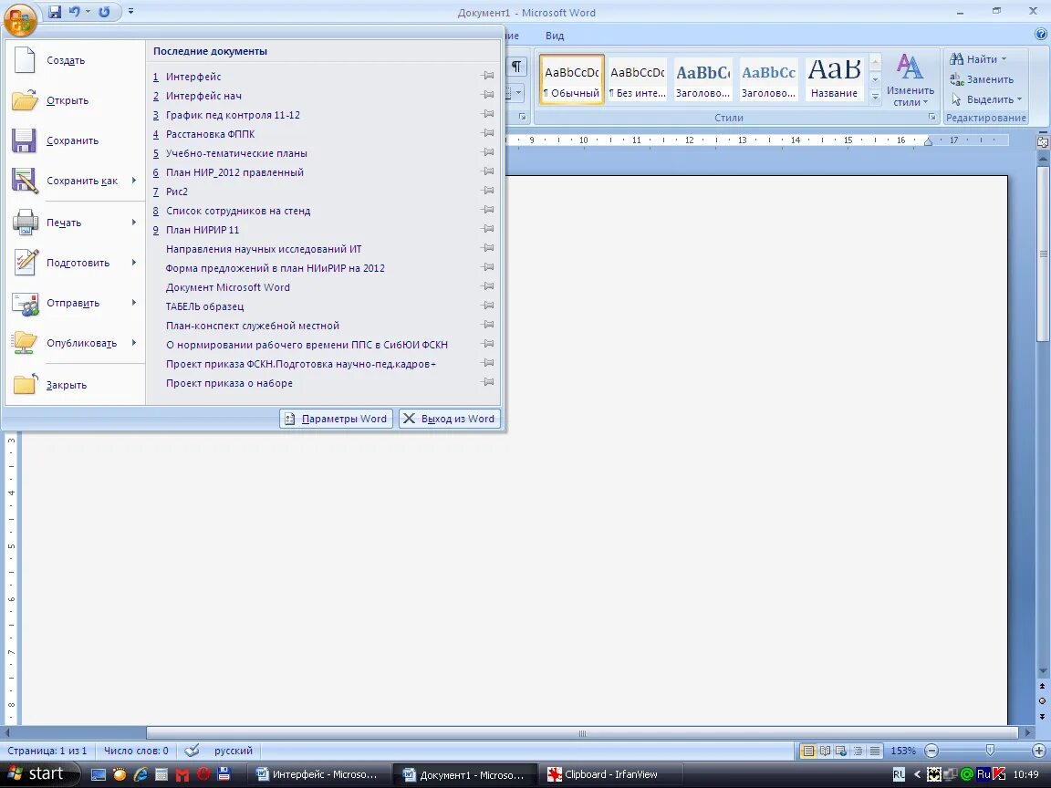Screen dimensions: 1051x788
Task: Expand the Опубликовать submenu arrow
Action: [x=134, y=342]
